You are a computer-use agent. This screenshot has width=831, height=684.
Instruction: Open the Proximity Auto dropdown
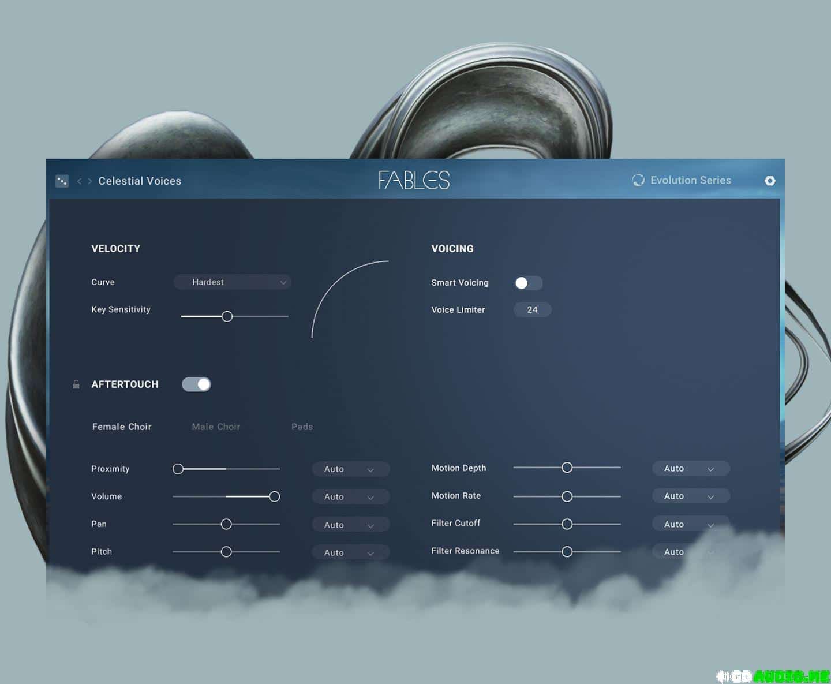pyautogui.click(x=351, y=469)
